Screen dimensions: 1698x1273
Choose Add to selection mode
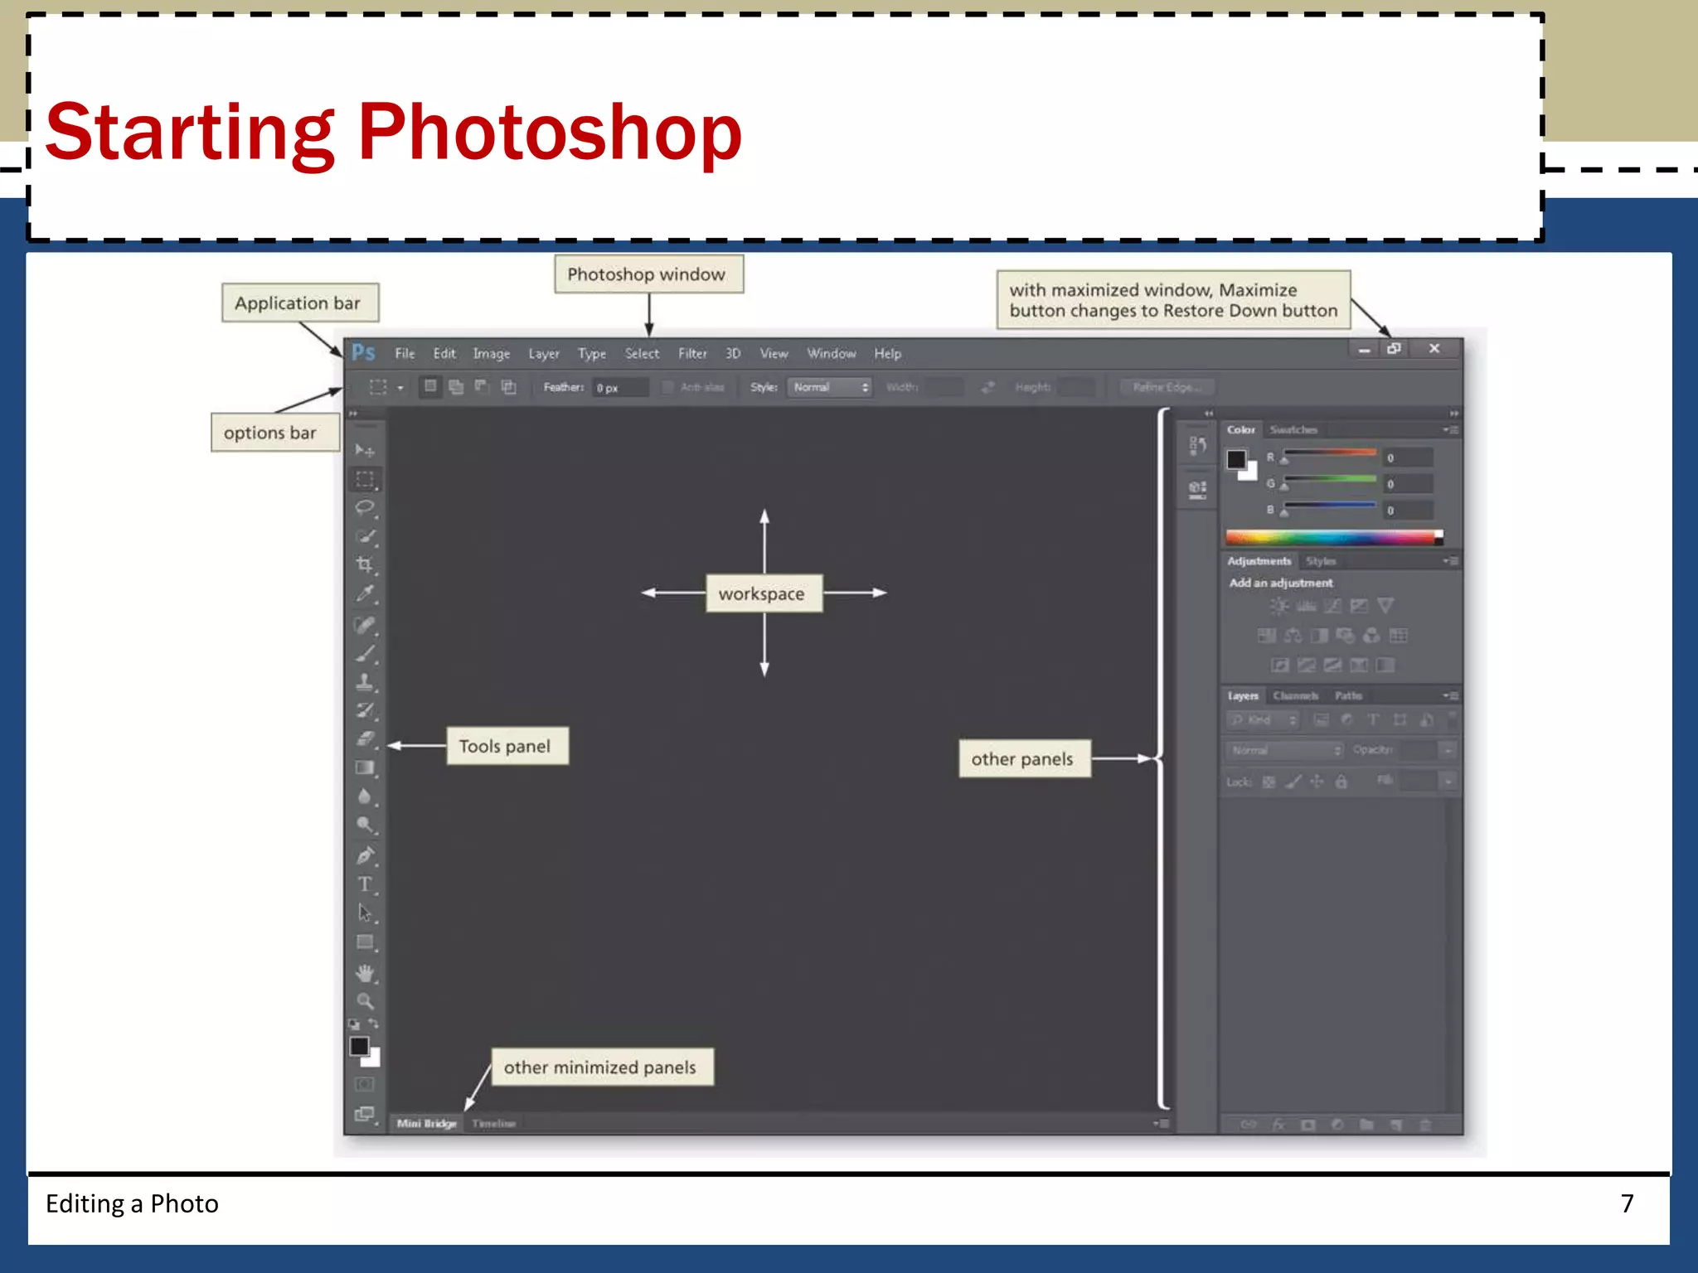[456, 387]
